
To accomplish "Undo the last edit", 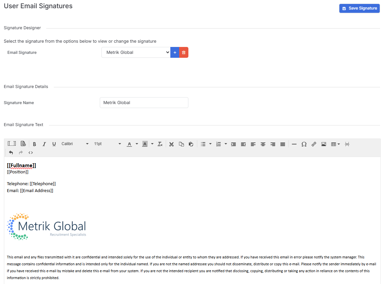I will (x=11, y=152).
